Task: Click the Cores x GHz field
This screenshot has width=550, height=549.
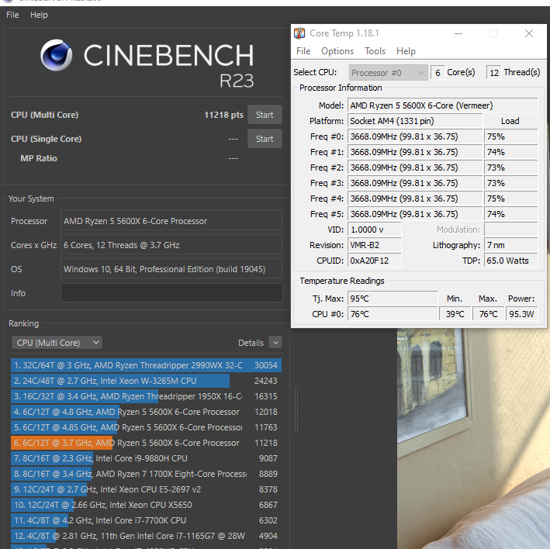Action: [x=171, y=245]
